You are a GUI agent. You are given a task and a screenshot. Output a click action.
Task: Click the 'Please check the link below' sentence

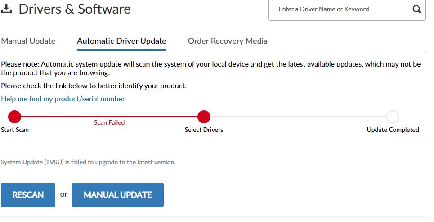[94, 86]
